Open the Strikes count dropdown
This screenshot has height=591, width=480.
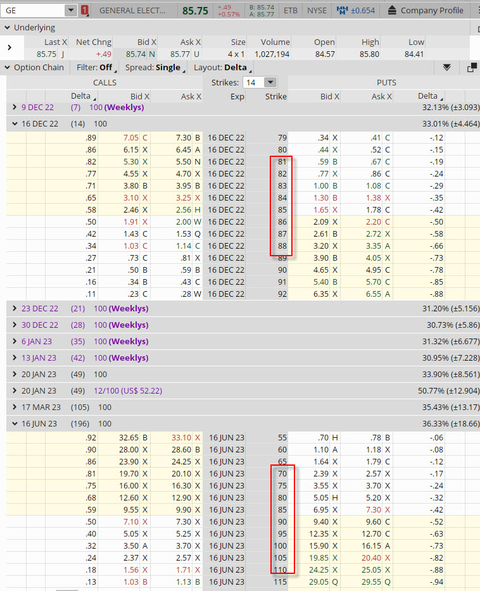270,82
